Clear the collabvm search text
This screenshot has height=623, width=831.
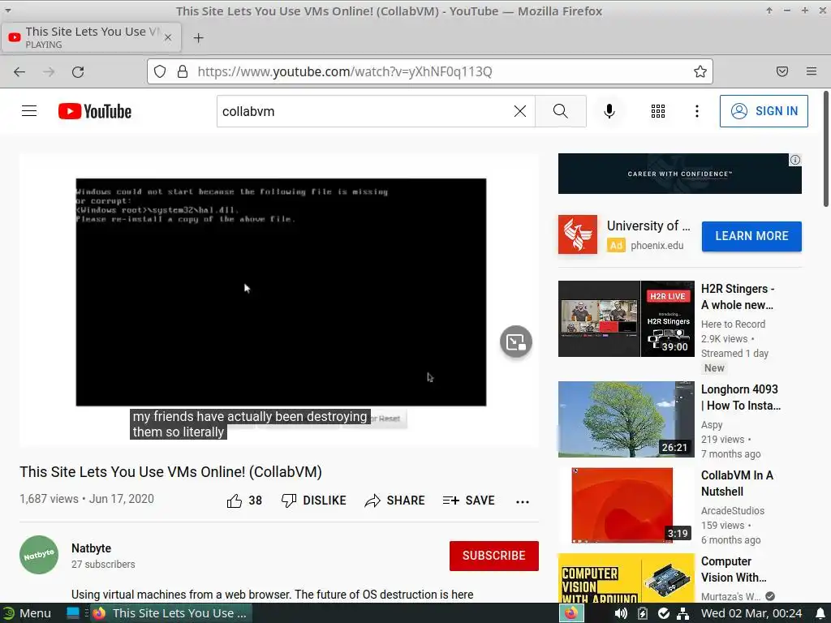tap(520, 111)
